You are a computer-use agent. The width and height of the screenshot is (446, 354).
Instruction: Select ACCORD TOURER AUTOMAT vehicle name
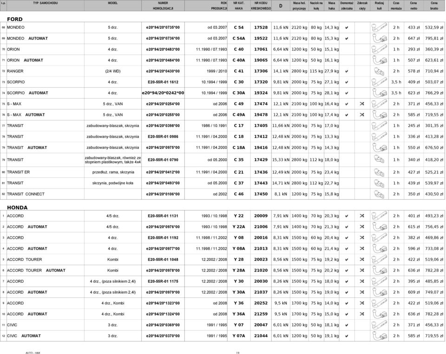(36, 270)
